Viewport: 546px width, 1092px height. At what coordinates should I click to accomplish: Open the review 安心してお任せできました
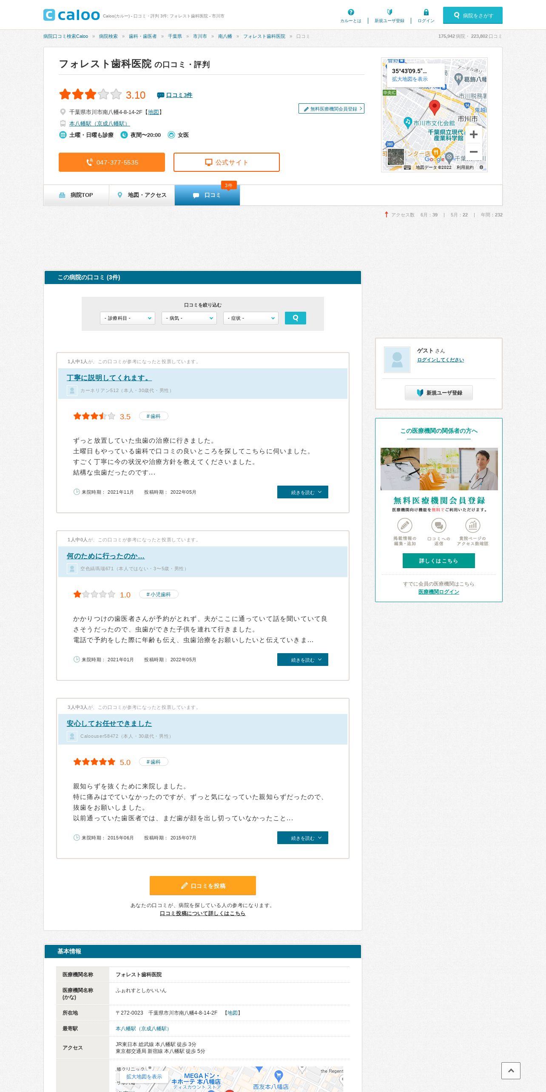click(x=109, y=723)
